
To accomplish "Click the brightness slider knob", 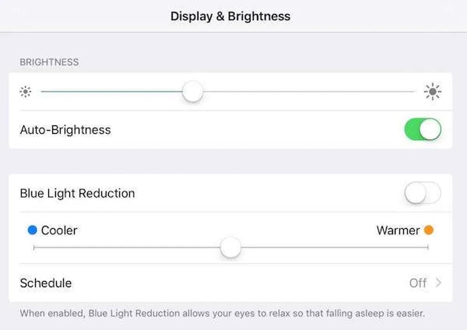I will [192, 92].
